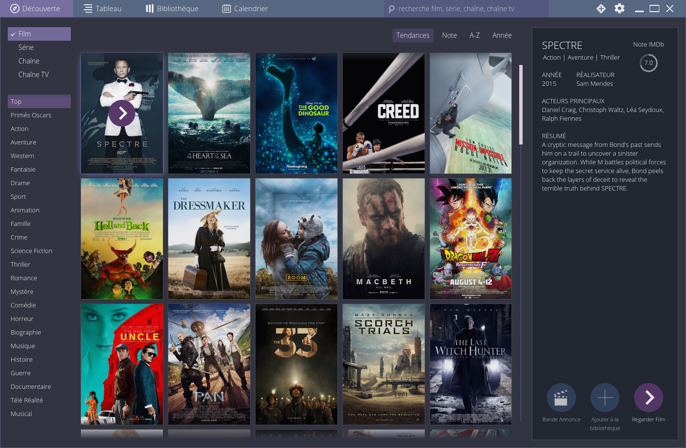Select The Dressmaker poster
Screen dimensions: 686x448
(209, 239)
